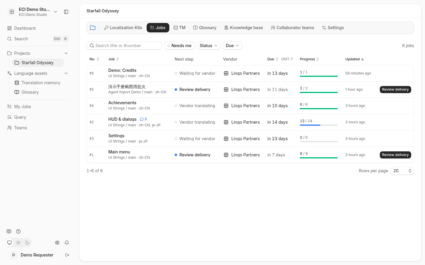Viewport: 425px width, 265px height.
Task: Open notifications bell icon
Action: pos(67,243)
